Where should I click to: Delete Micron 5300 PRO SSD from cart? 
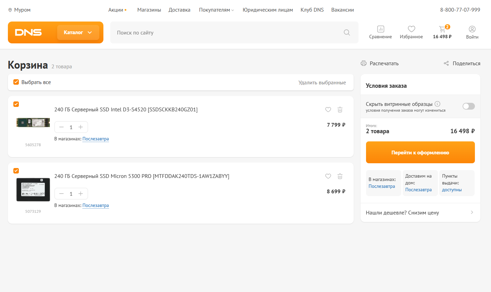coord(340,176)
